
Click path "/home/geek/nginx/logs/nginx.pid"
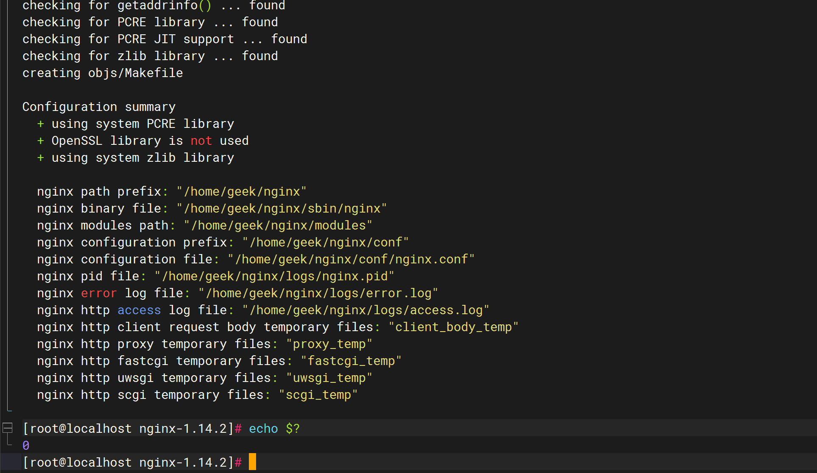pos(275,276)
